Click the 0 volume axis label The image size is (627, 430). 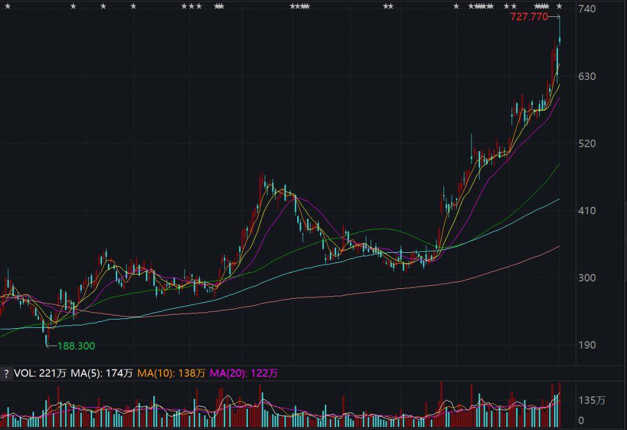click(x=581, y=421)
